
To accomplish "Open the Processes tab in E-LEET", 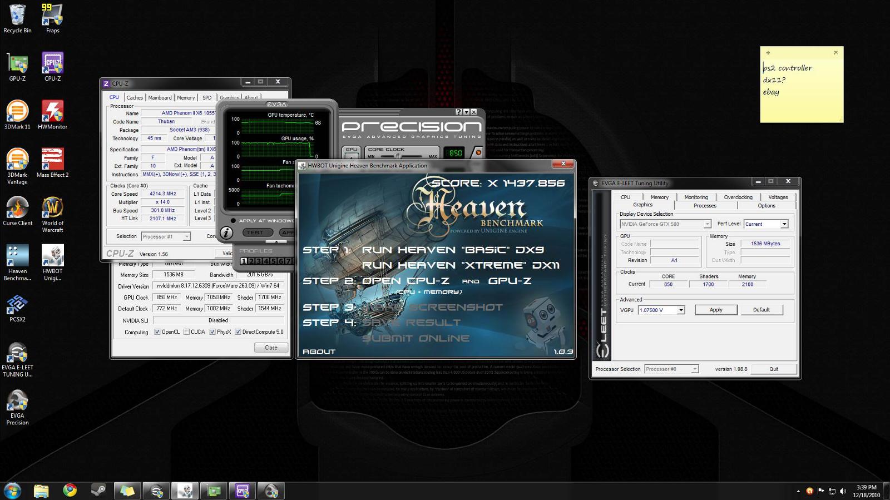I will pyautogui.click(x=705, y=205).
